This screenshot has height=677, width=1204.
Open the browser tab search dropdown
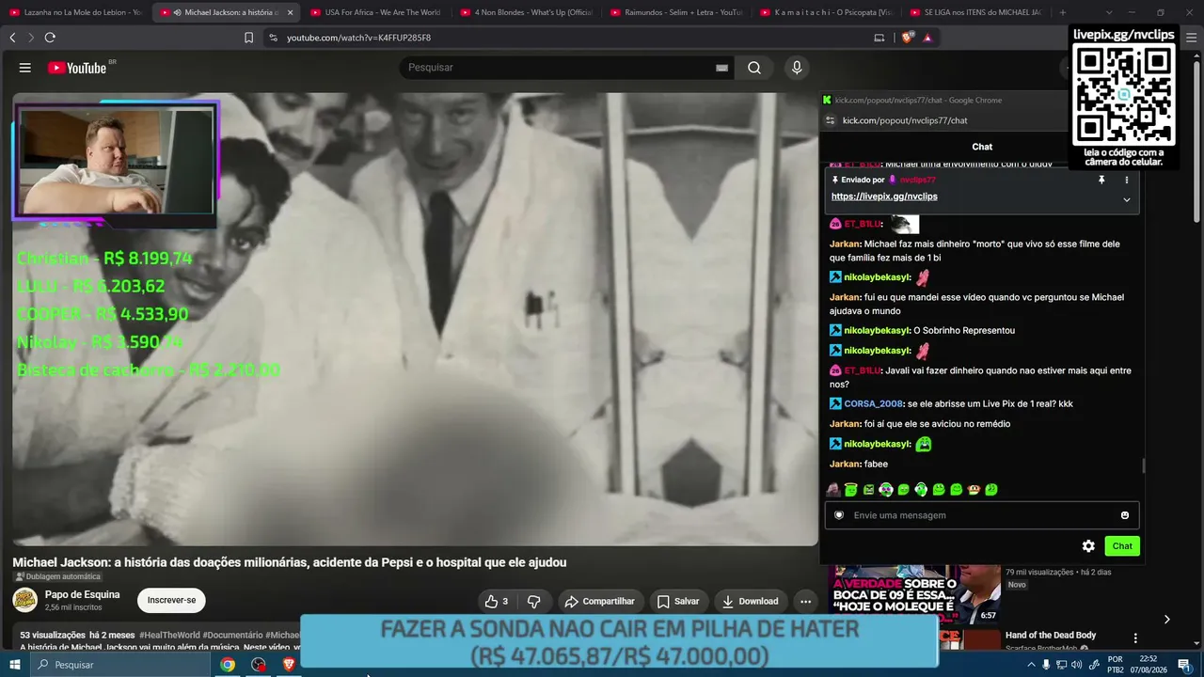(x=1109, y=12)
